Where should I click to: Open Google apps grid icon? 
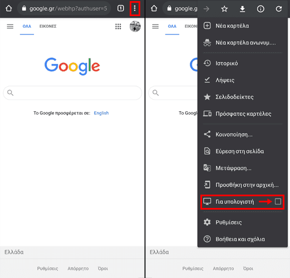[x=118, y=27]
